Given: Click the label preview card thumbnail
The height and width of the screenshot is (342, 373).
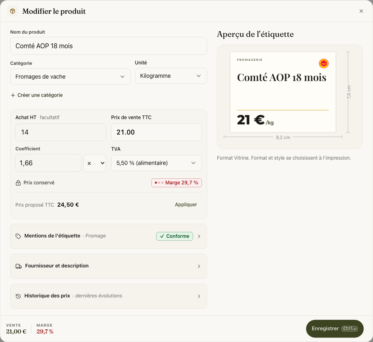Looking at the screenshot, I should [x=283, y=92].
